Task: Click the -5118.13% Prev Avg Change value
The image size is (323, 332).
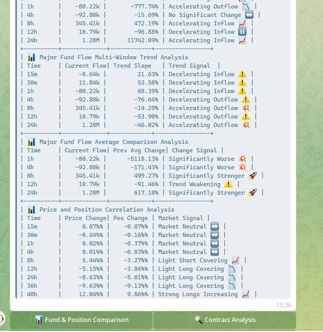Action: pos(143,159)
